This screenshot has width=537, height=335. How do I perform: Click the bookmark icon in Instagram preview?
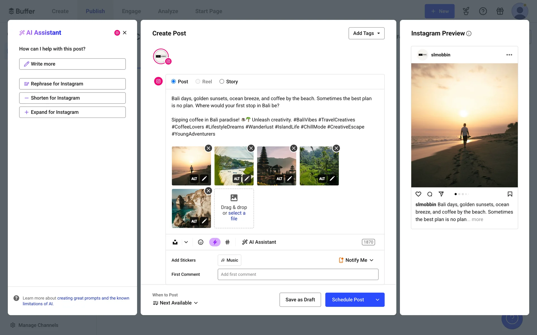(x=510, y=194)
